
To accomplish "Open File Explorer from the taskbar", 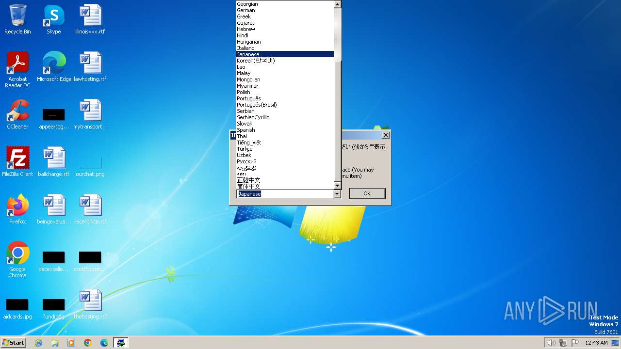I will (55, 343).
